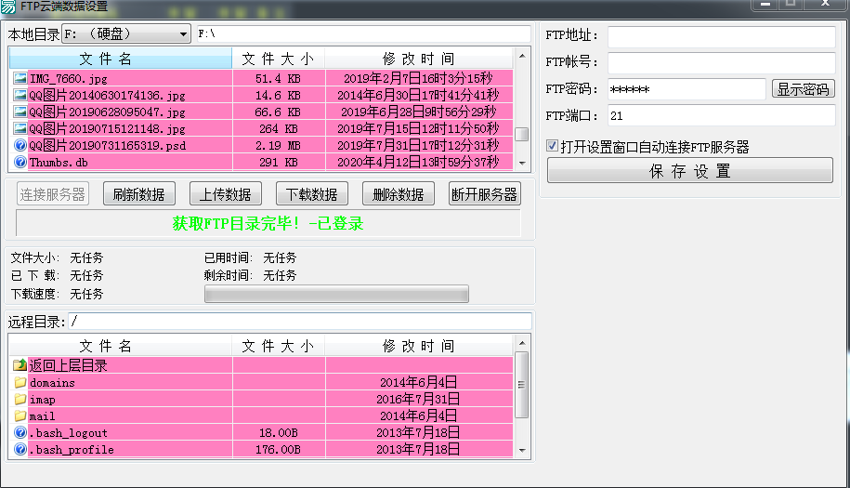Image resolution: width=850 pixels, height=488 pixels.
Task: Click 返回上层目录 to go up
Action: coord(69,365)
